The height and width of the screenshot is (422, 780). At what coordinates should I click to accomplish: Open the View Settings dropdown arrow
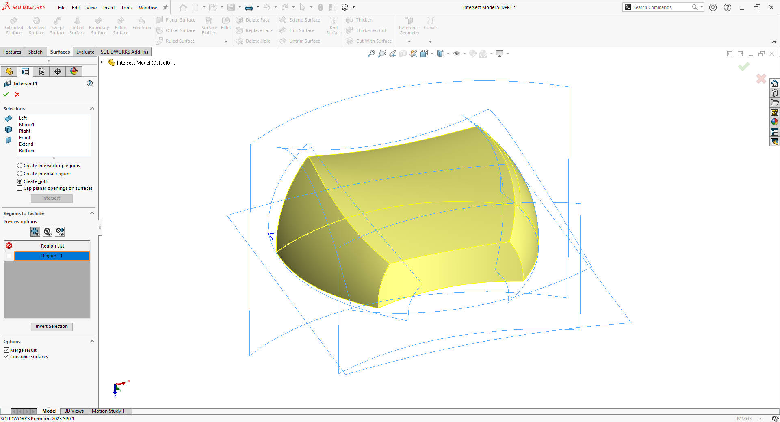[508, 54]
